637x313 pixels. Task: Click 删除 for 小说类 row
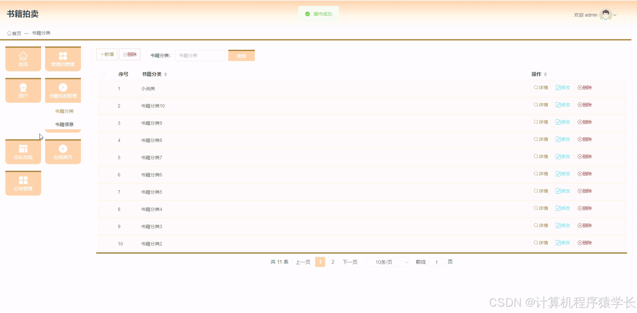[585, 88]
